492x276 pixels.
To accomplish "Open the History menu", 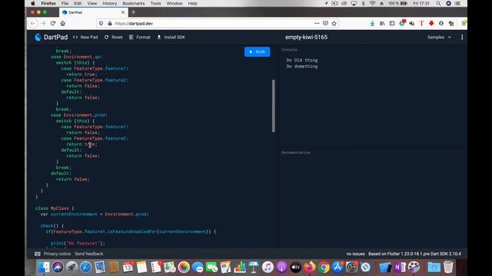I will coord(109,3).
